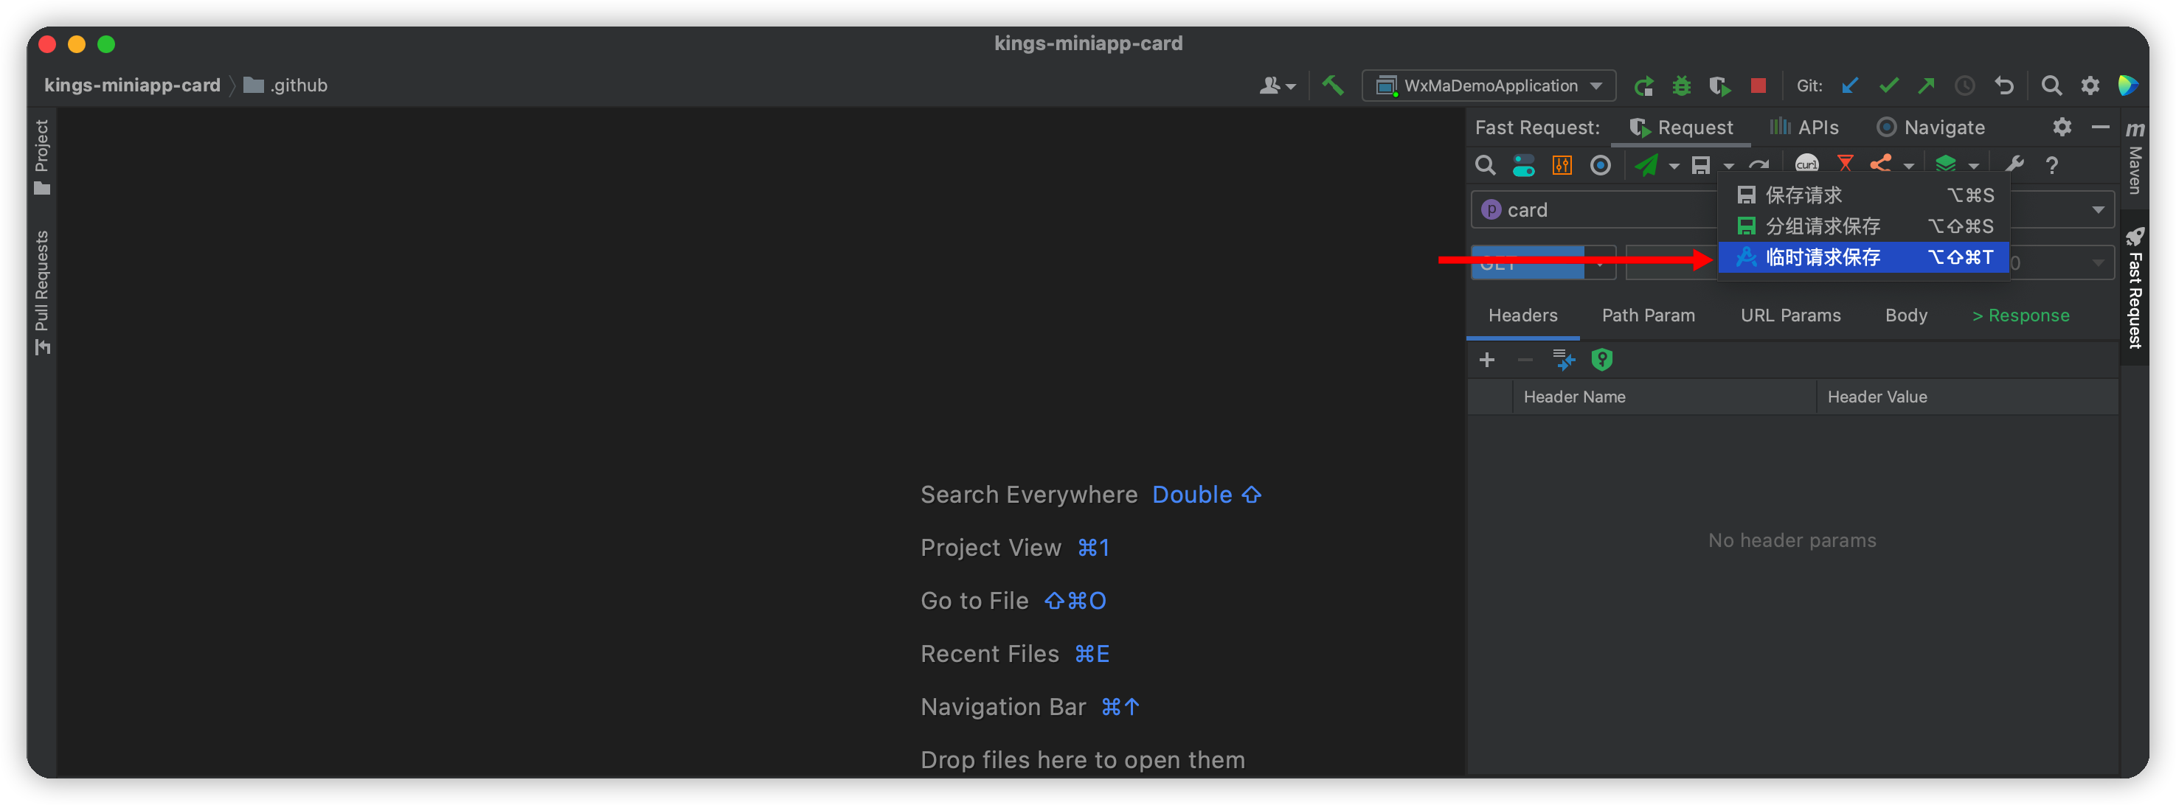The image size is (2176, 805).
Task: Click the green paper-plane send request icon
Action: 1646,165
